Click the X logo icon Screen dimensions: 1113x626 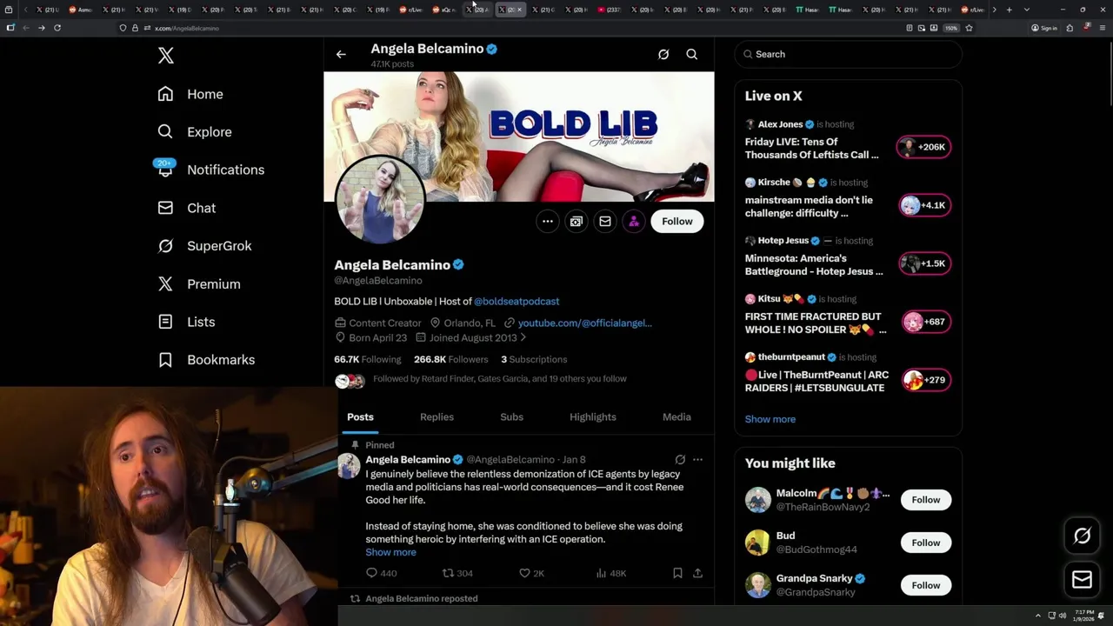coord(166,56)
